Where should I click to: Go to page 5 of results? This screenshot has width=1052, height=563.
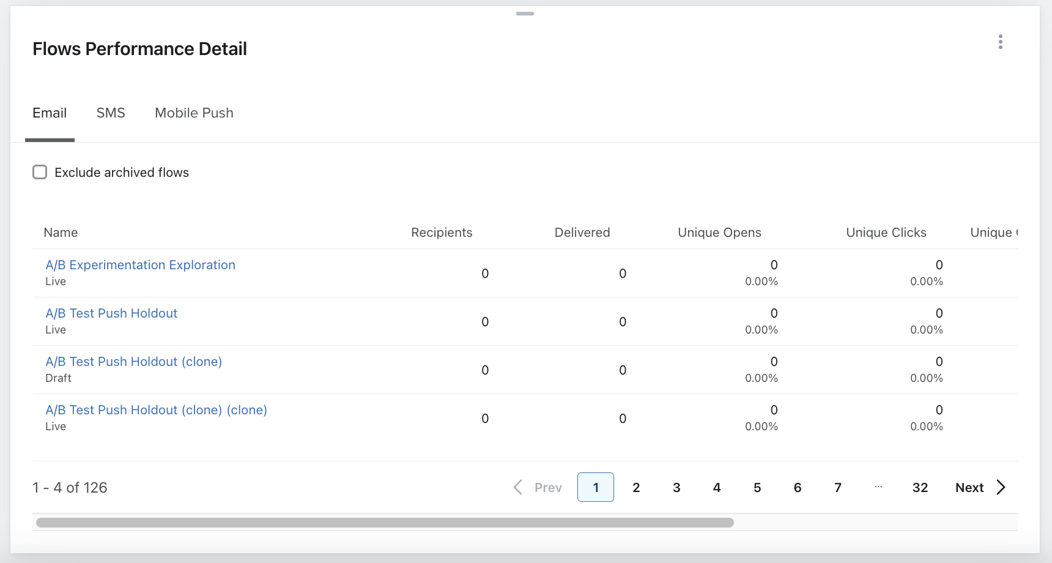tap(757, 487)
